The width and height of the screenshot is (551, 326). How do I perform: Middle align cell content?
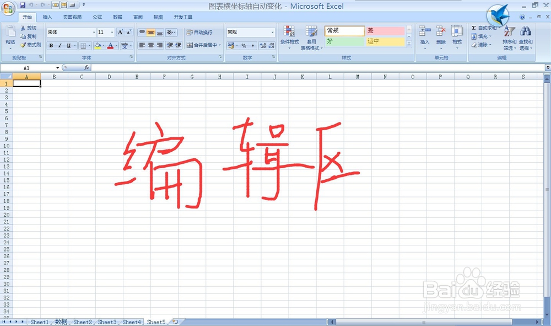click(x=151, y=33)
